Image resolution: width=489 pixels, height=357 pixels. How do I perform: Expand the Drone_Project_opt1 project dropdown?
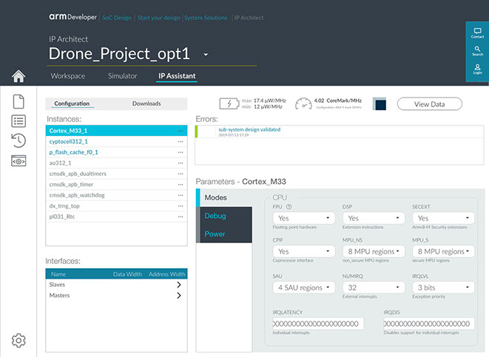pyautogui.click(x=206, y=55)
